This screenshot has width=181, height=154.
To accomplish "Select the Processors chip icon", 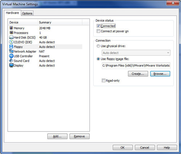I will click(x=11, y=33).
